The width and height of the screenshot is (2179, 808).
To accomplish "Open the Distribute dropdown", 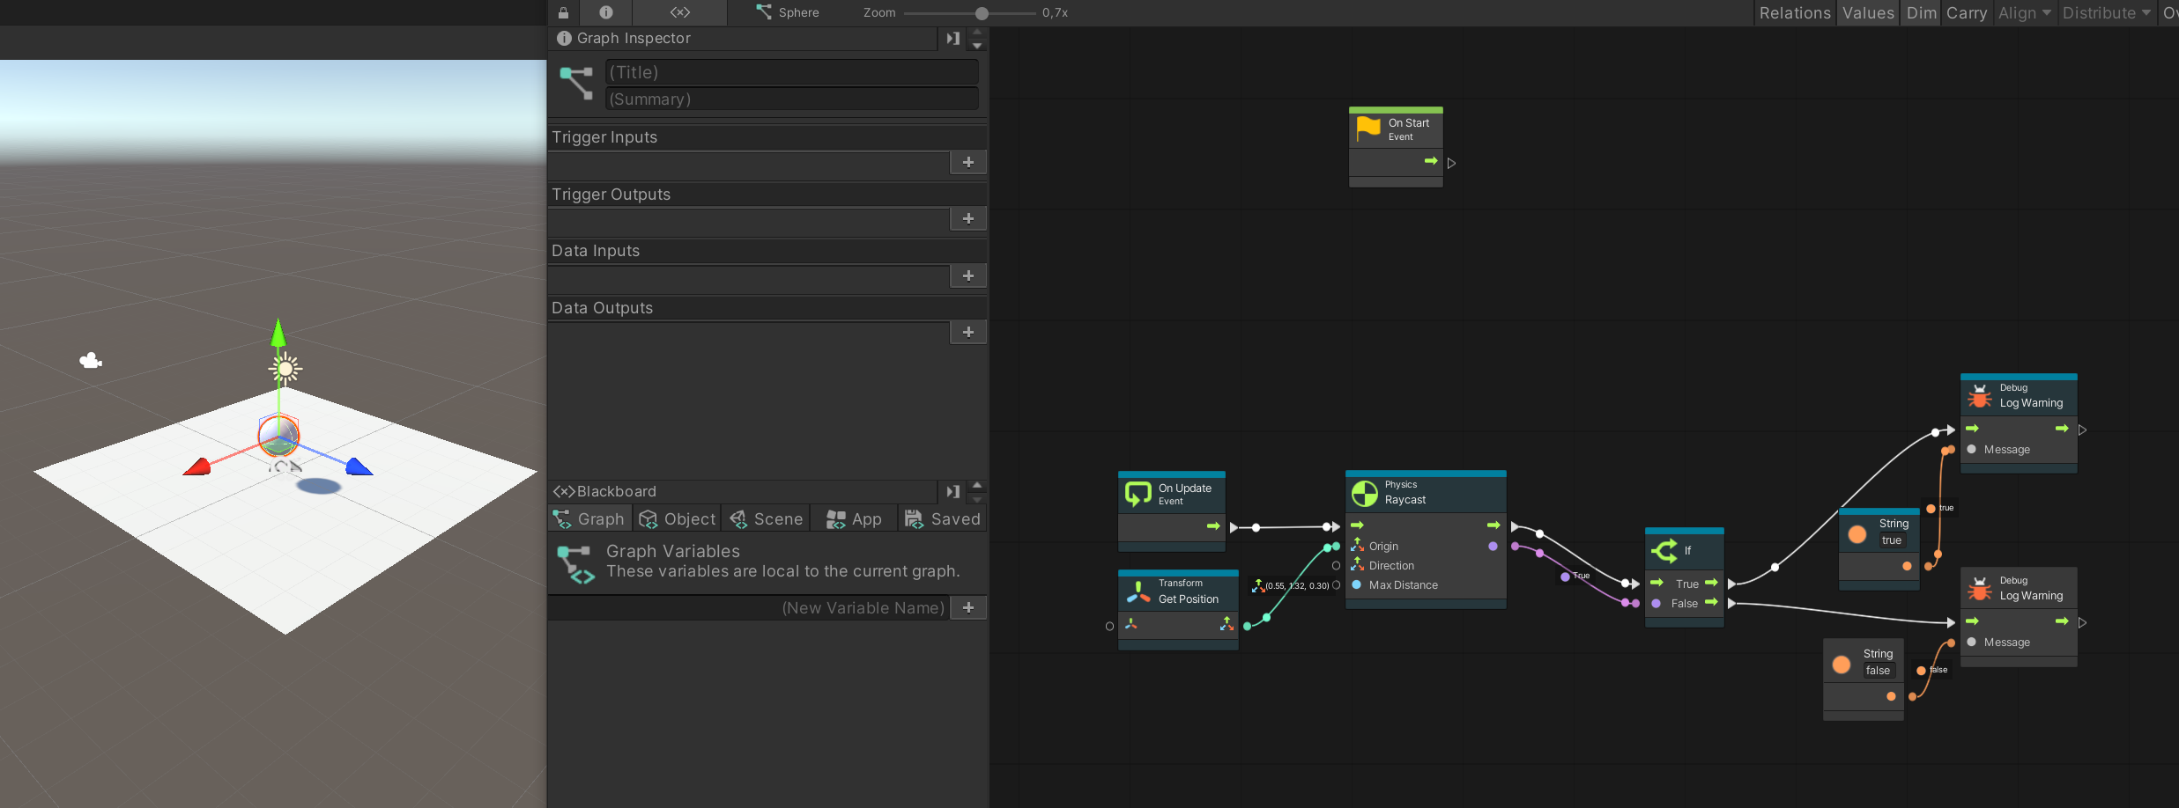I will [2104, 12].
